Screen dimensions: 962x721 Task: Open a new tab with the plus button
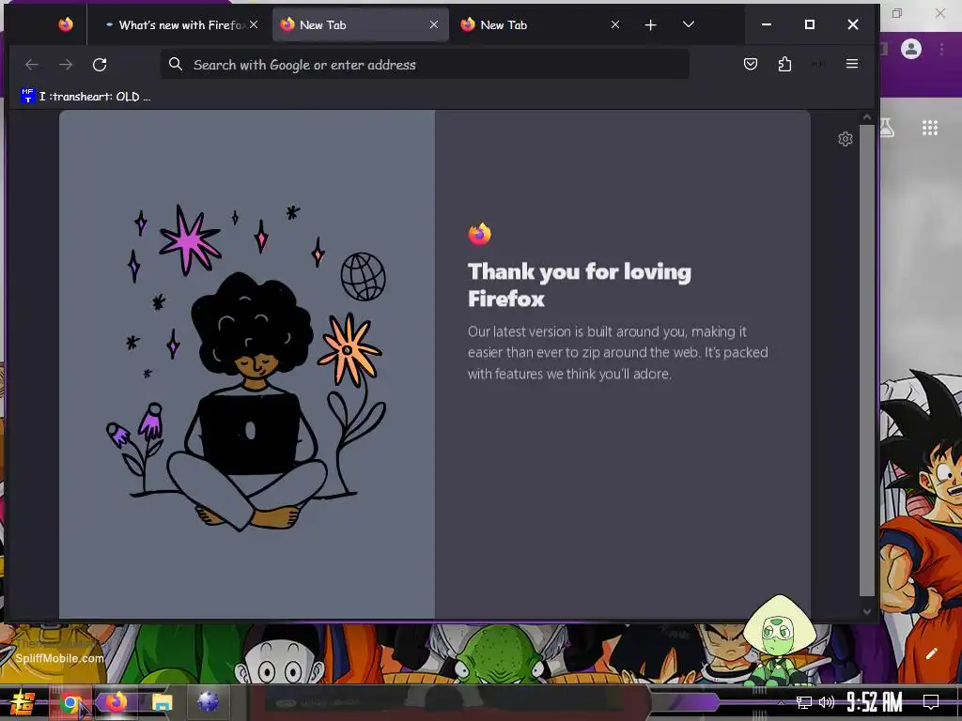(x=651, y=24)
